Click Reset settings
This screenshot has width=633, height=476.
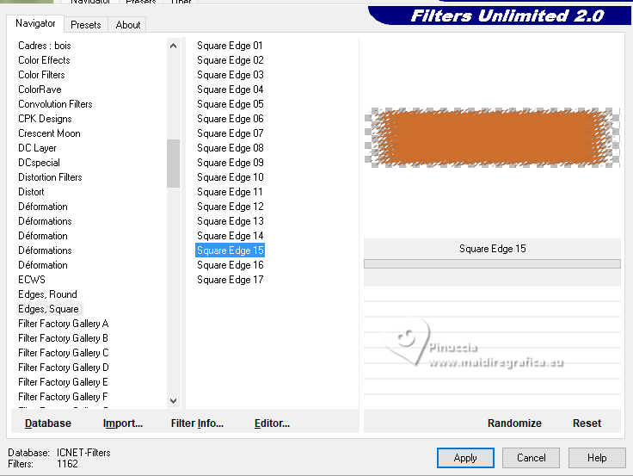click(x=587, y=423)
